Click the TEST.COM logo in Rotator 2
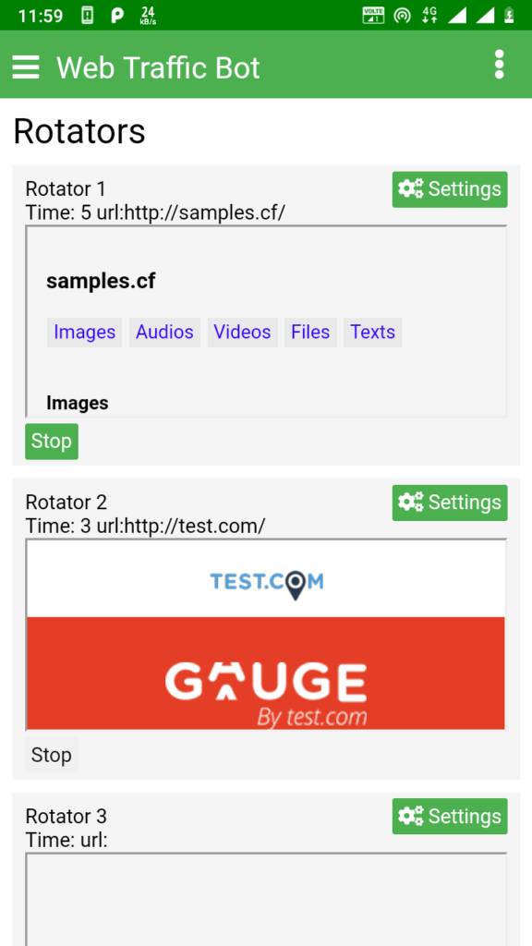 pyautogui.click(x=267, y=584)
